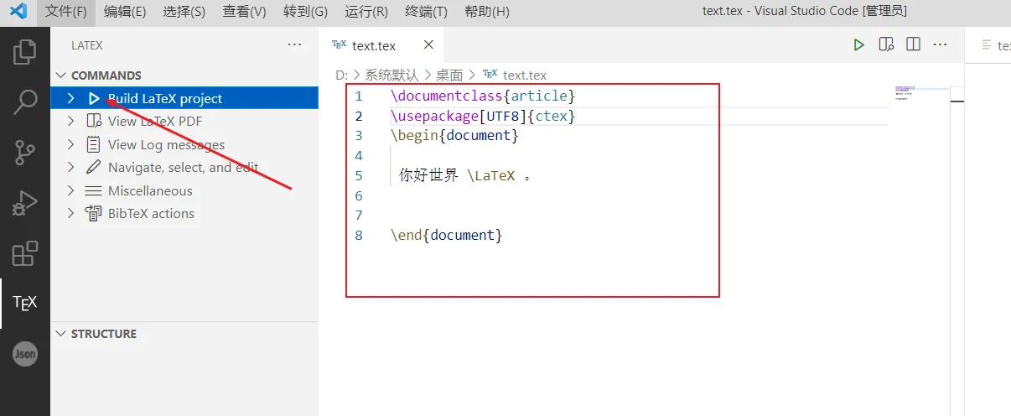Click the Navigate, select, and edit pencil icon
Viewport: 1011px width, 416px height.
point(94,167)
